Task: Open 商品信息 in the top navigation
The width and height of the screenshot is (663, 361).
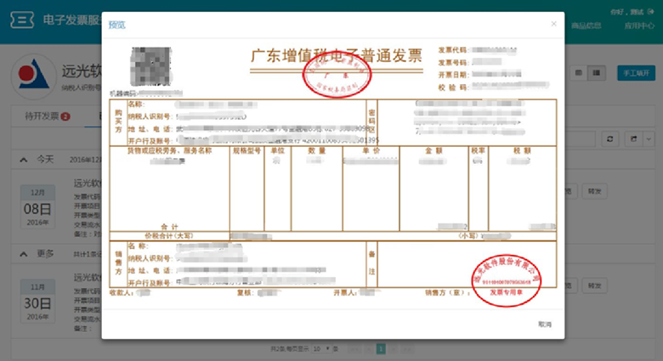Action: (x=586, y=26)
